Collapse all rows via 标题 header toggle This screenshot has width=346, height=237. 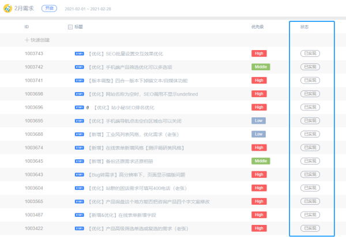(x=70, y=27)
